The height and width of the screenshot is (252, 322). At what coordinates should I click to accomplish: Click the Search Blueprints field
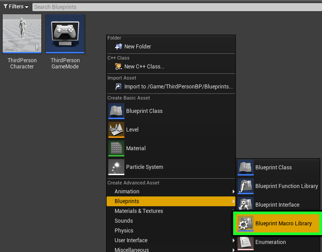[173, 7]
